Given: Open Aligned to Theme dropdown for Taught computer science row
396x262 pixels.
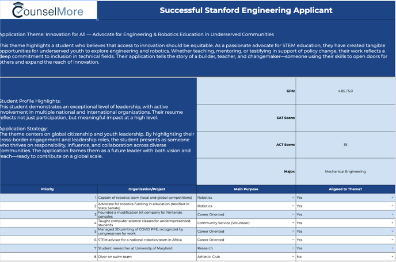Looking at the screenshot, I should (392, 223).
